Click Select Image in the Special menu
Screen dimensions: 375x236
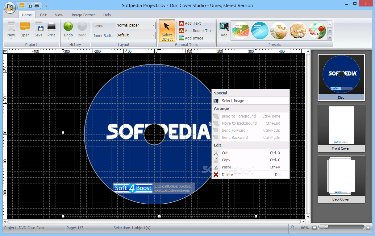click(x=233, y=101)
